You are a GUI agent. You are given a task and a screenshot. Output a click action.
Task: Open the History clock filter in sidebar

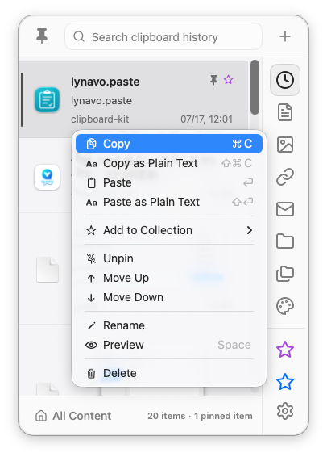(285, 80)
